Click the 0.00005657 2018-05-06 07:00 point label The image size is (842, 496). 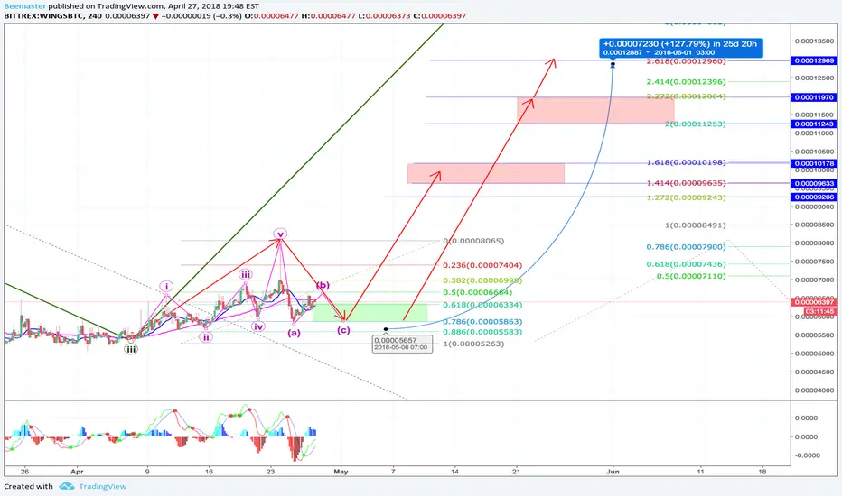point(402,344)
